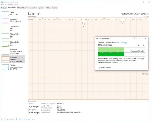
Task: Maximize the Task Manager window
Action: [x=144, y=2]
